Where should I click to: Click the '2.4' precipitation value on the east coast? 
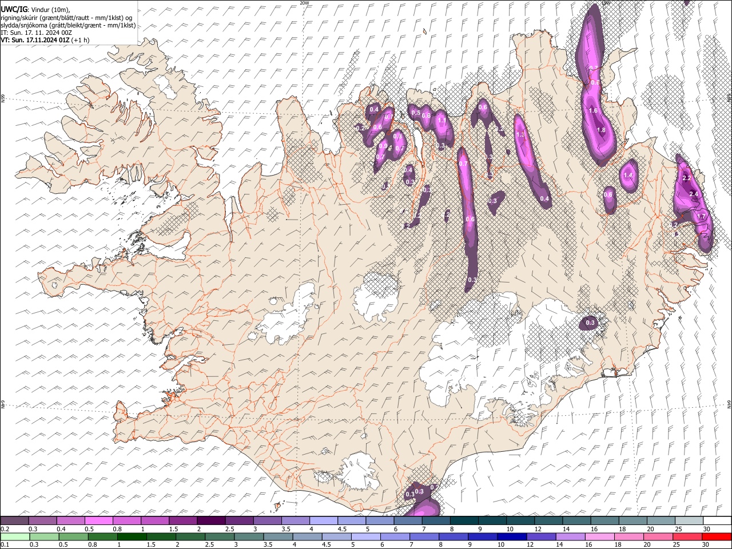click(694, 195)
